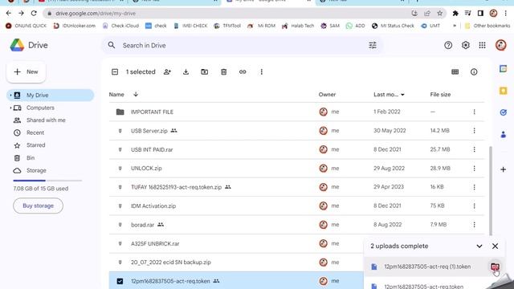Open more actions for IMPORTANT FILE row
Image resolution: width=514 pixels, height=289 pixels.
(474, 112)
